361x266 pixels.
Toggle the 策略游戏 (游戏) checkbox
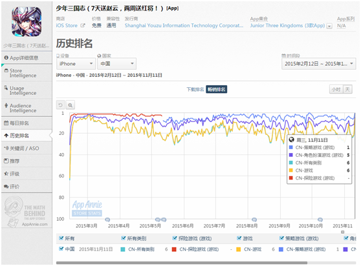point(281,238)
